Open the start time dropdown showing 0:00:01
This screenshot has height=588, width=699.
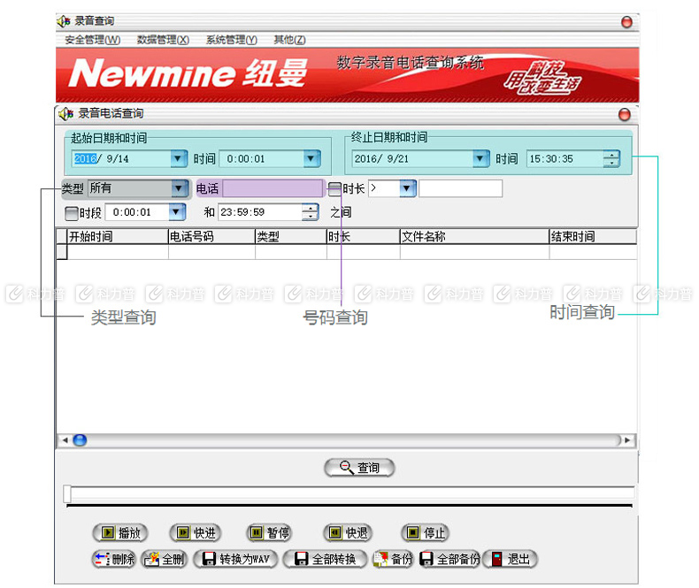coord(311,158)
